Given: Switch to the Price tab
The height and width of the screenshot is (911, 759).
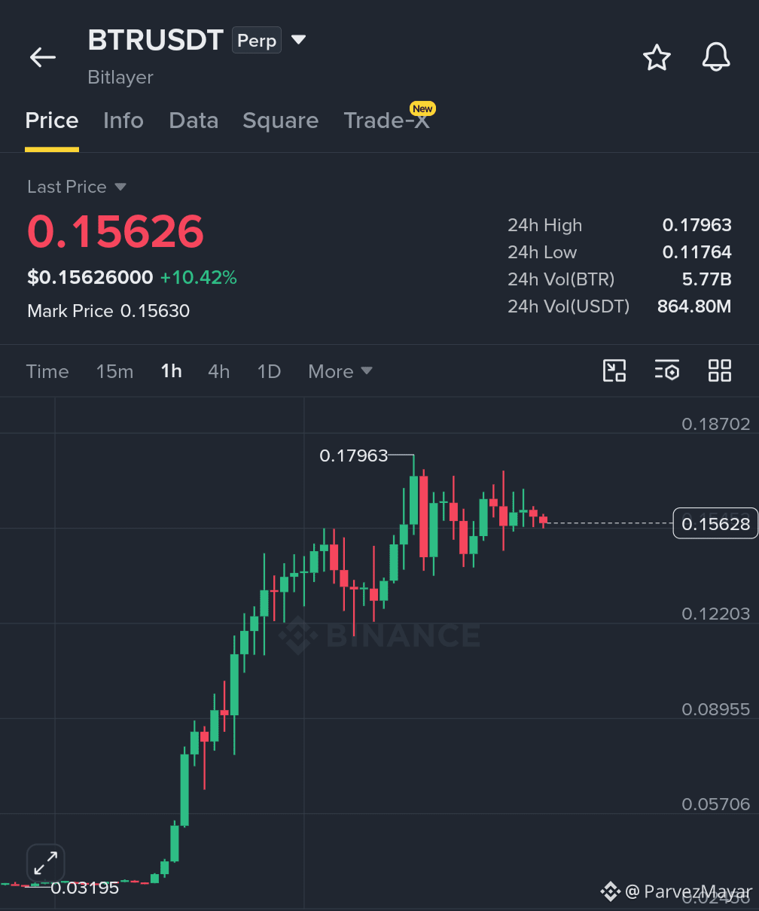Looking at the screenshot, I should coord(52,120).
